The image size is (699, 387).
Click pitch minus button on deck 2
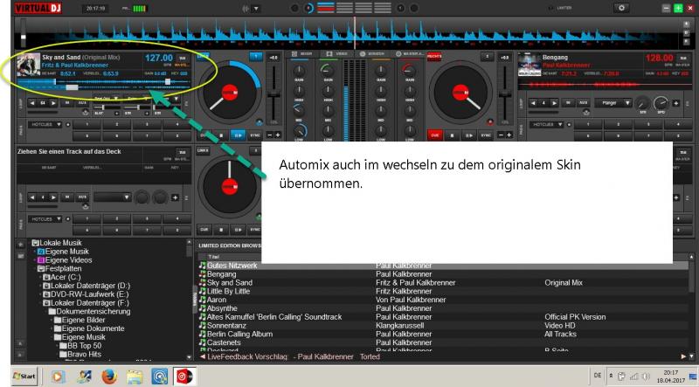(501, 135)
